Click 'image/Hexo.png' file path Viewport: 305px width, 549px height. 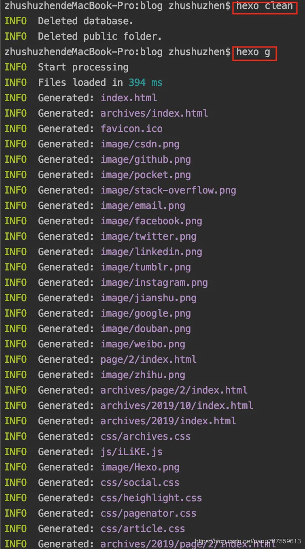(140, 467)
